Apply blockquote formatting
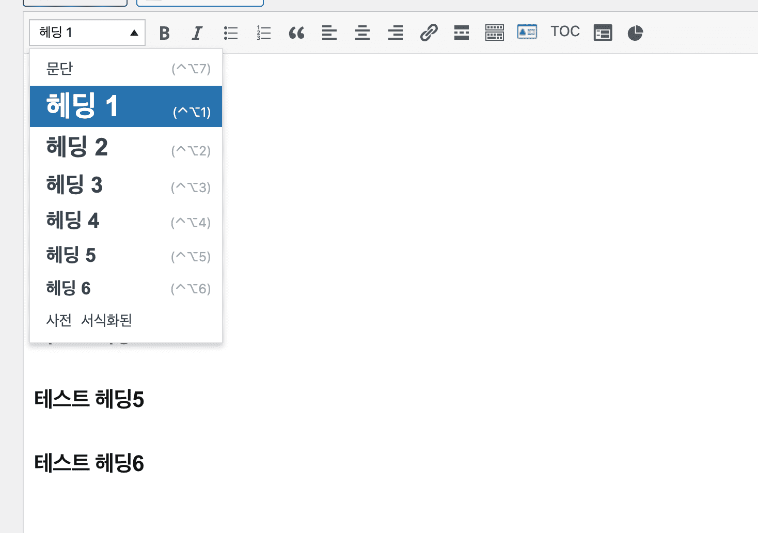Screen dimensions: 758x533 pyautogui.click(x=296, y=33)
